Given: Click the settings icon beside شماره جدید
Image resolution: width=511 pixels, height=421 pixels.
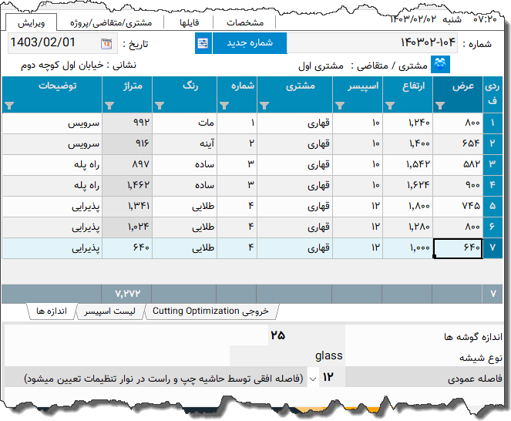Looking at the screenshot, I should (203, 43).
